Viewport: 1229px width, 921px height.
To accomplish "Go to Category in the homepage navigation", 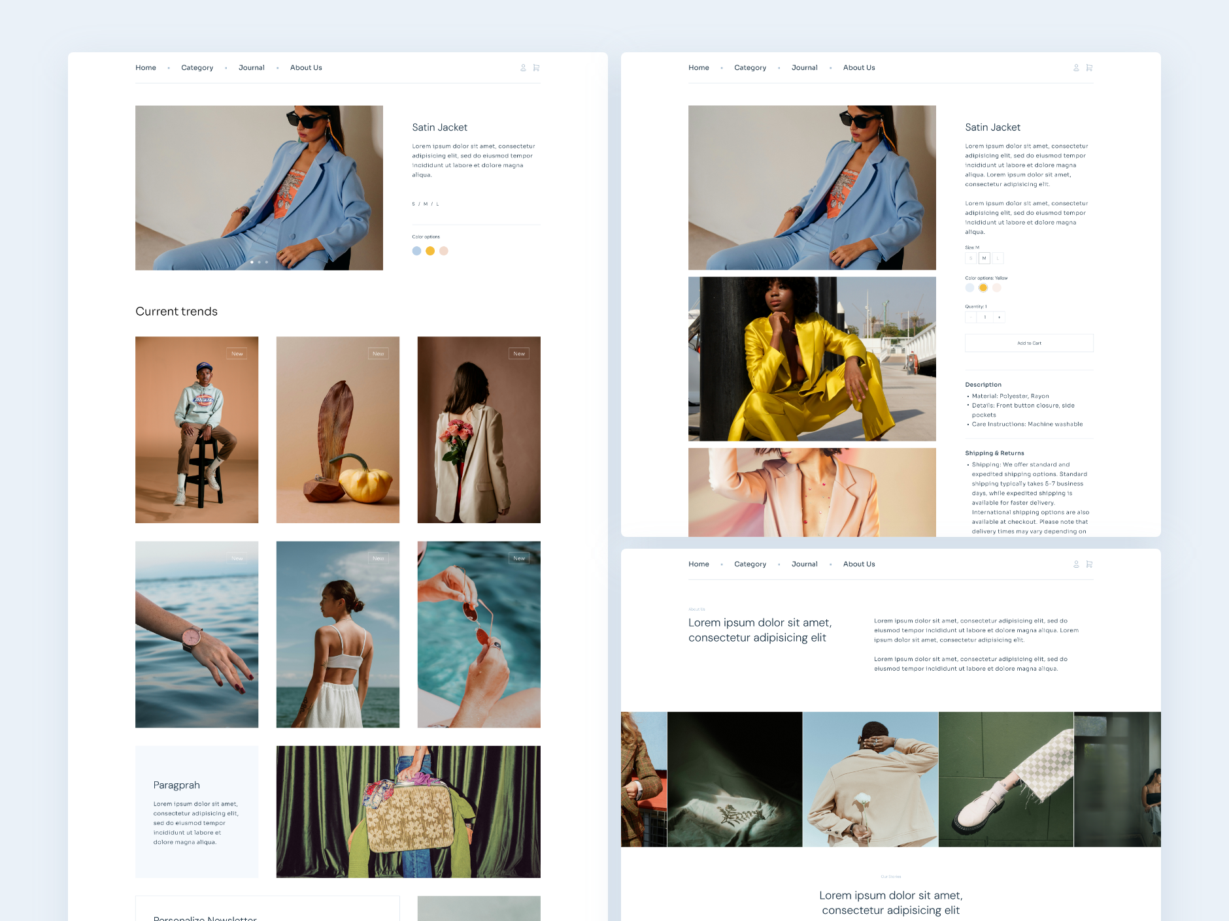I will point(197,68).
